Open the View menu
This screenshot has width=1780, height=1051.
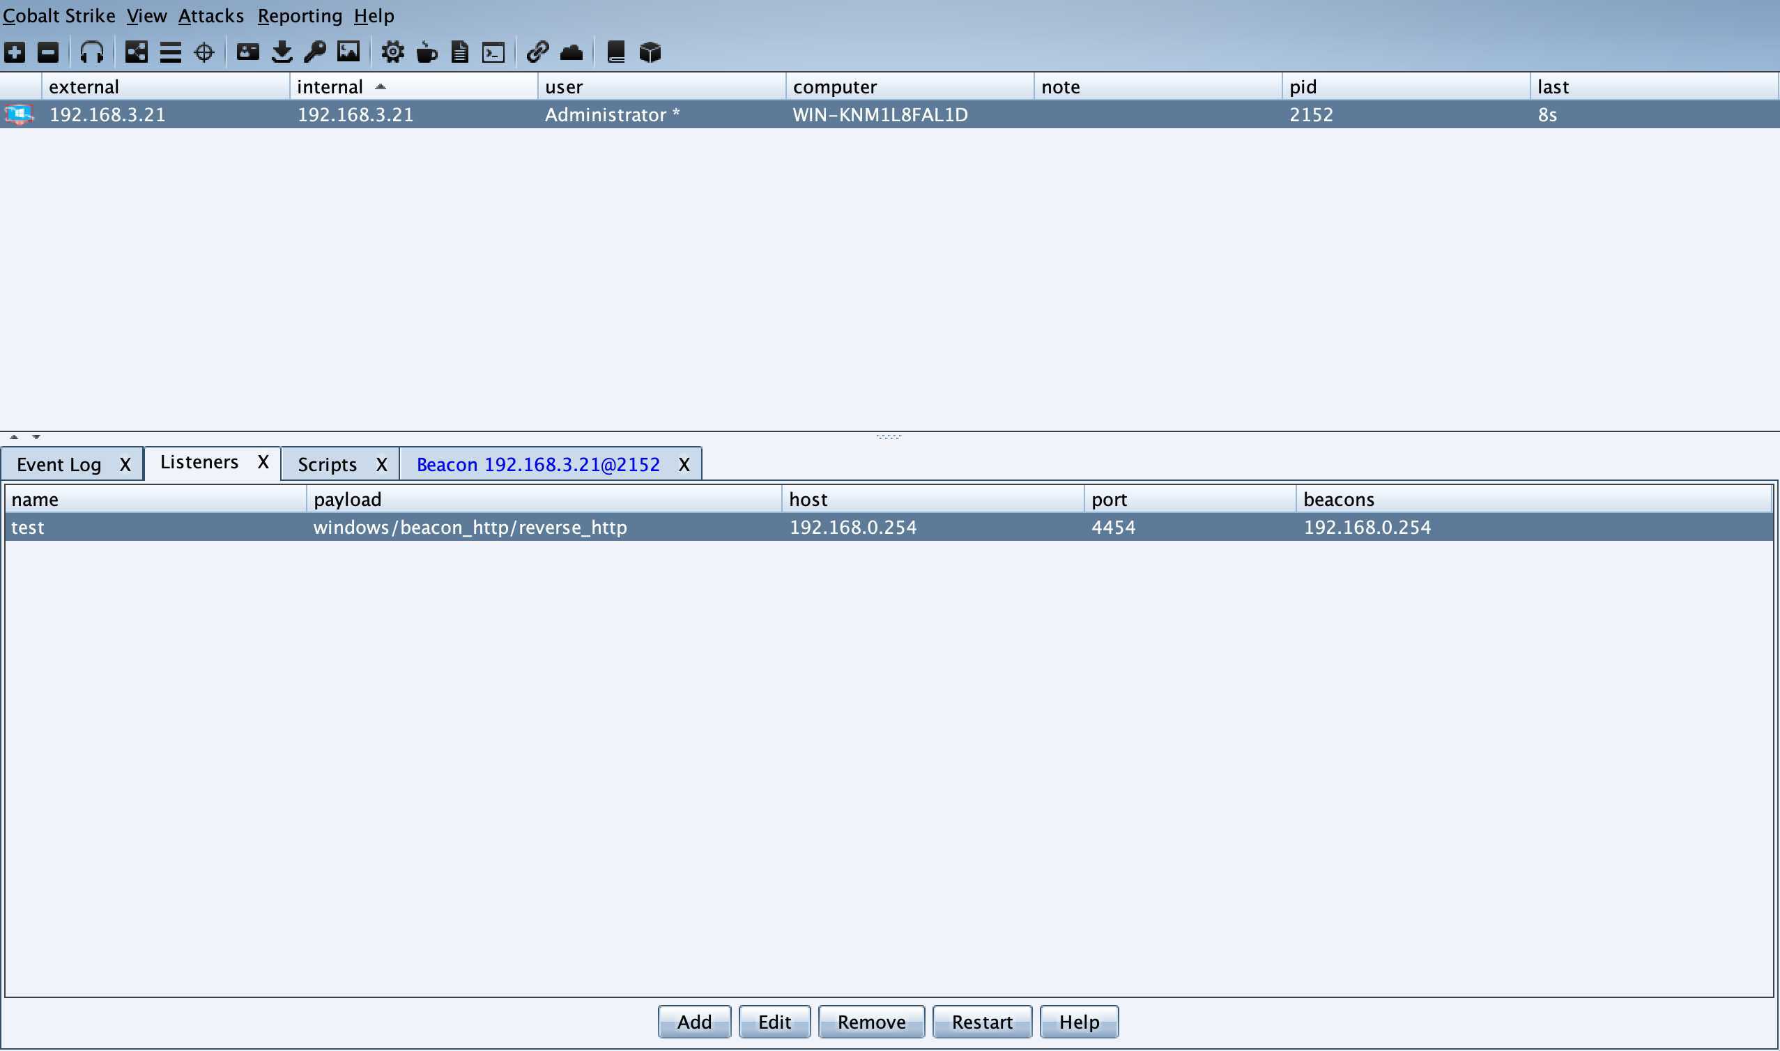(x=146, y=15)
